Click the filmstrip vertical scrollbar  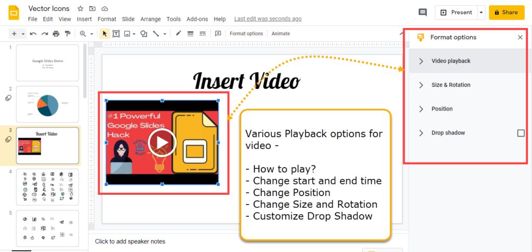point(85,71)
